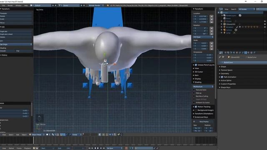Open the Blender Render engine dropdown

96,5
